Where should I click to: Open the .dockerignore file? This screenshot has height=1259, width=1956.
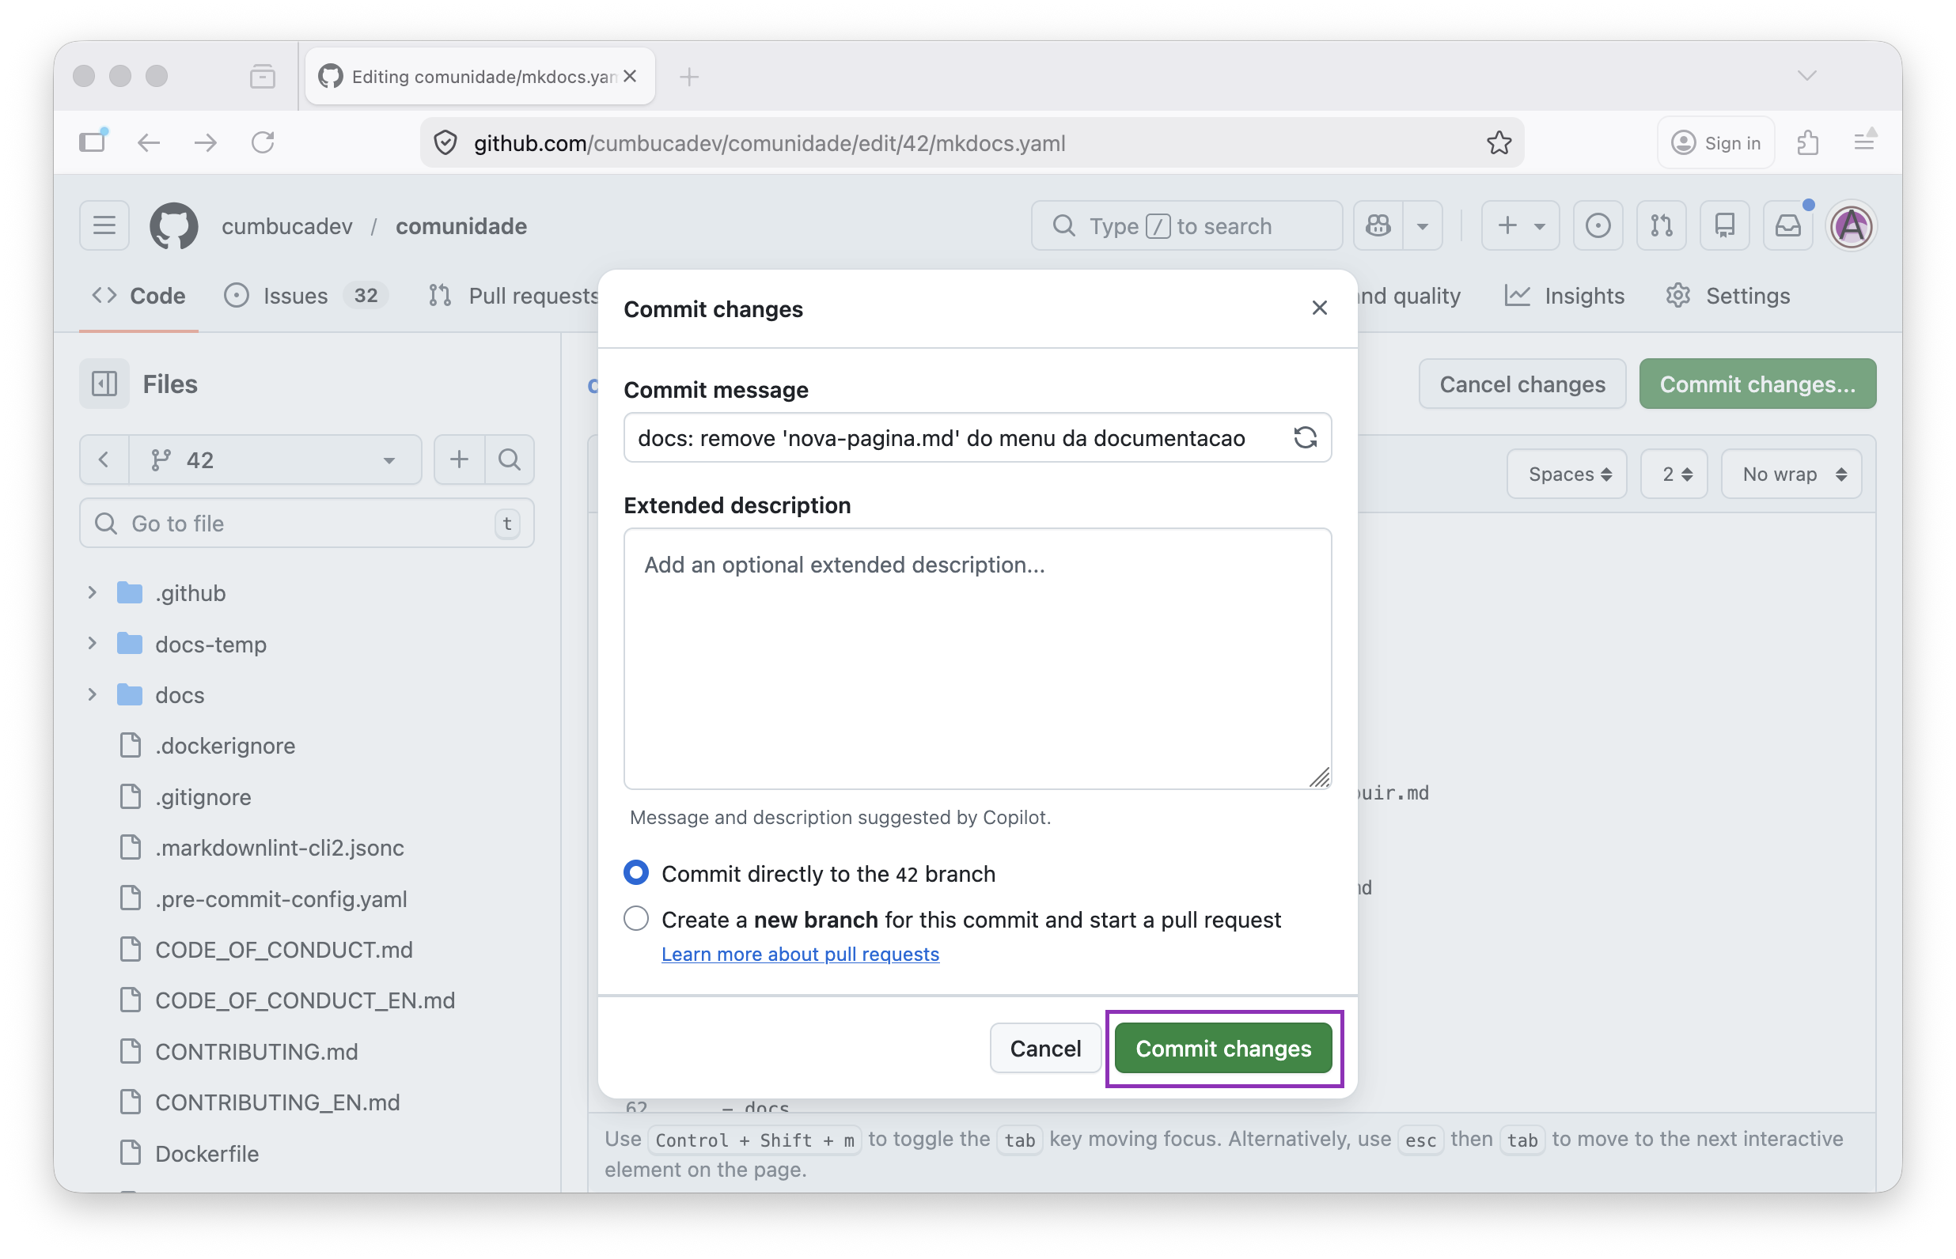coord(225,746)
